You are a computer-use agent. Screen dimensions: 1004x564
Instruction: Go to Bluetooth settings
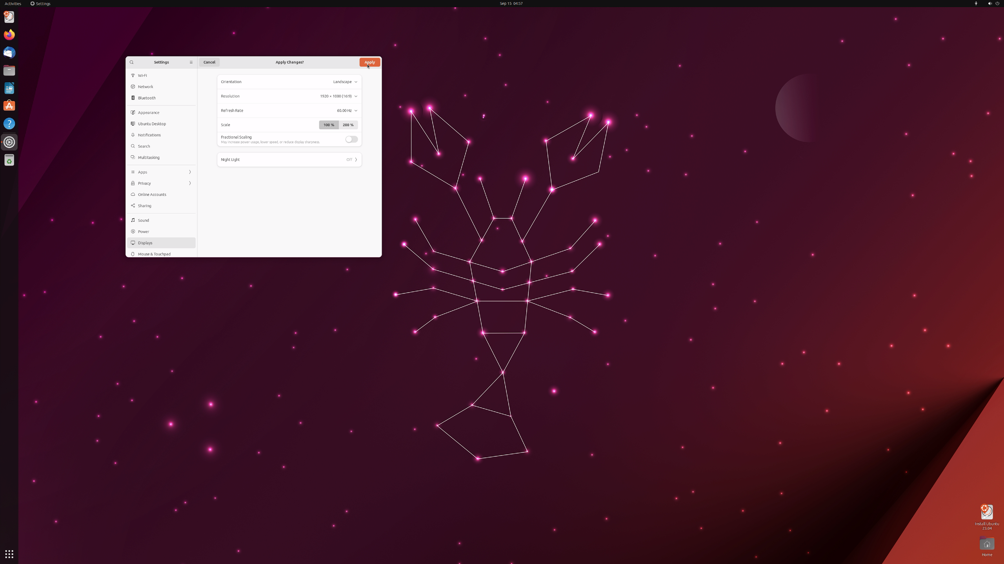pyautogui.click(x=161, y=98)
